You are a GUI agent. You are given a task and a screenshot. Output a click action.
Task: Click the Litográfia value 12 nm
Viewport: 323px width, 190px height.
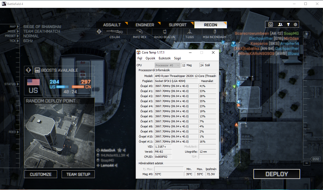207,151
